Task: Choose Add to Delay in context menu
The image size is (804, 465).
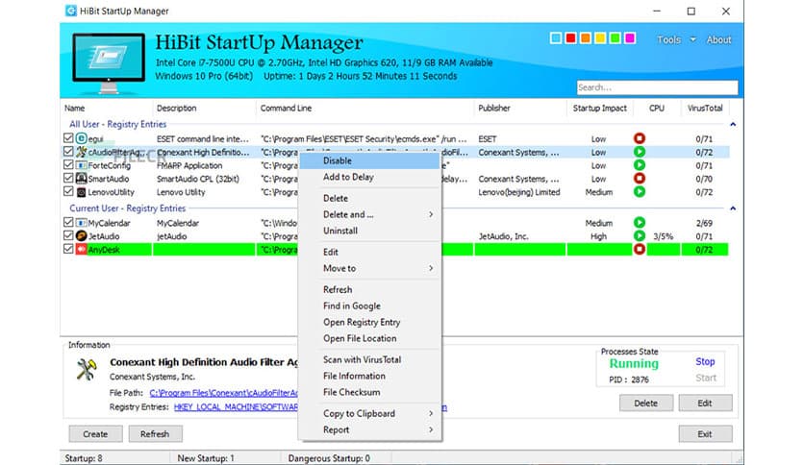Action: pyautogui.click(x=369, y=177)
